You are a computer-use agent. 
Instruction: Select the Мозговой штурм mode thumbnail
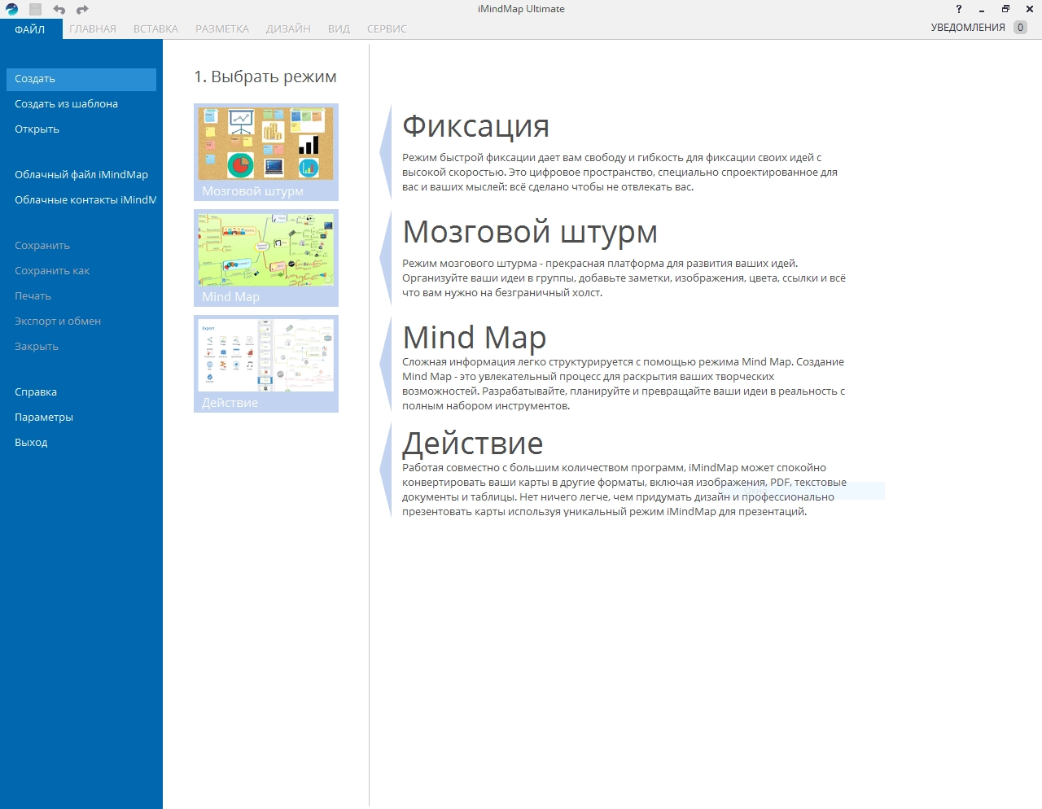click(x=266, y=152)
